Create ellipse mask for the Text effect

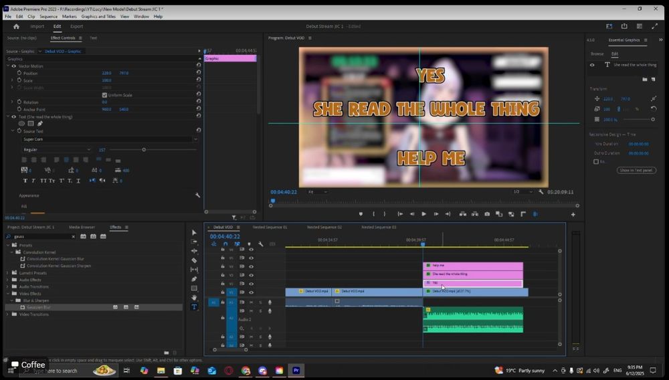(21, 124)
